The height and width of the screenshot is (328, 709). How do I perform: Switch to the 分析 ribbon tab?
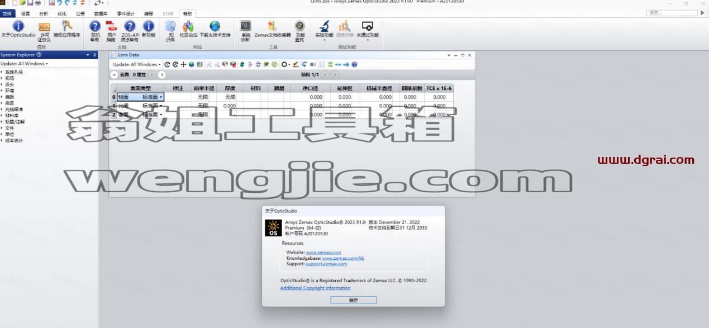point(44,13)
